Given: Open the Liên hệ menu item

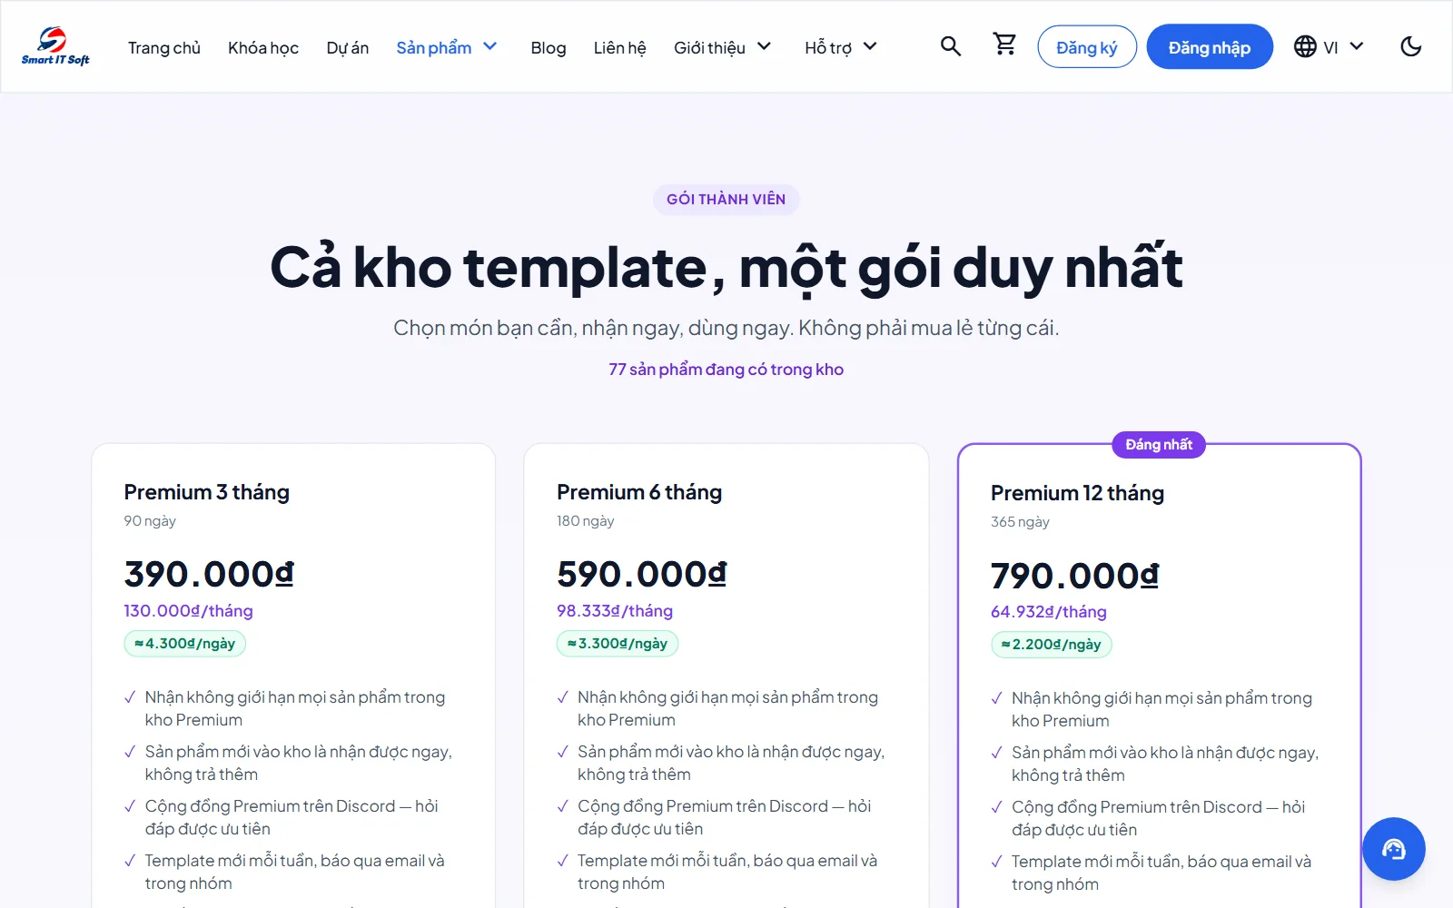Looking at the screenshot, I should (x=620, y=47).
